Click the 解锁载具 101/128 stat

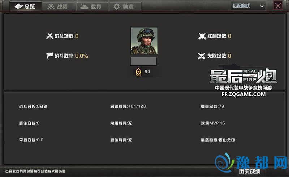(128, 106)
